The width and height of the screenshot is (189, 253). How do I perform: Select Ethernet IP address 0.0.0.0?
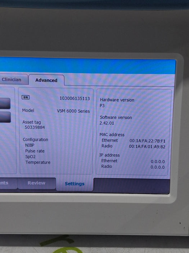point(158,162)
